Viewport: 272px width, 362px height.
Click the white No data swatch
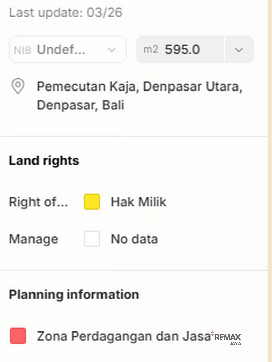pos(92,239)
